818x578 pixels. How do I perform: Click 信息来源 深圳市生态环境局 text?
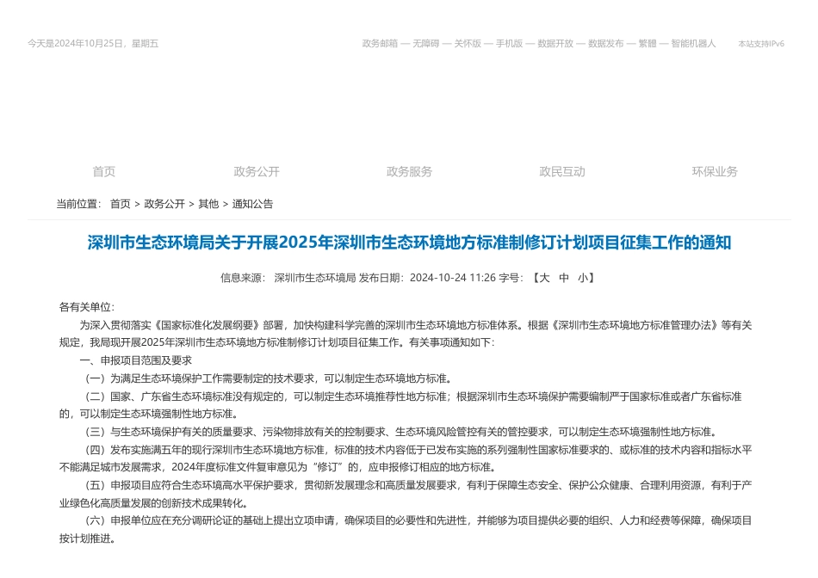pos(288,278)
